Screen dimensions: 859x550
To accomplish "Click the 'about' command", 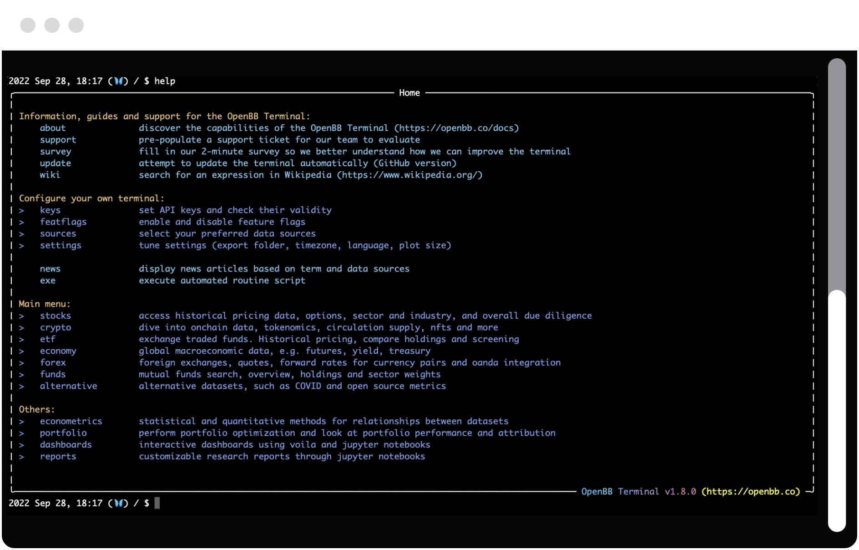I will coord(53,128).
